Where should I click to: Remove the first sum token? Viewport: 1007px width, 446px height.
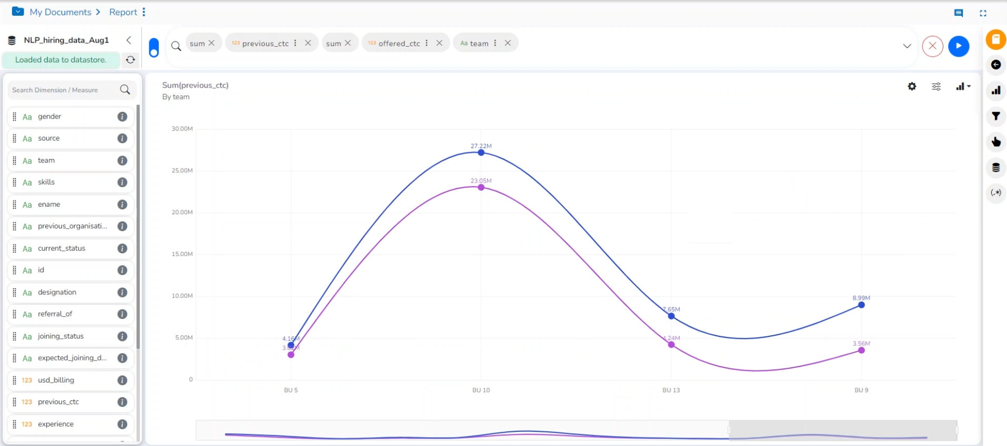pyautogui.click(x=212, y=43)
